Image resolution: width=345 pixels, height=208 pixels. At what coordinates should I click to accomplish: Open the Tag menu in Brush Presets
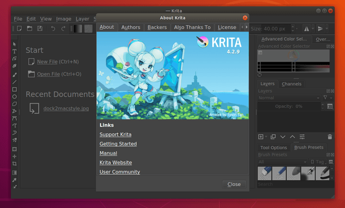(x=318, y=162)
